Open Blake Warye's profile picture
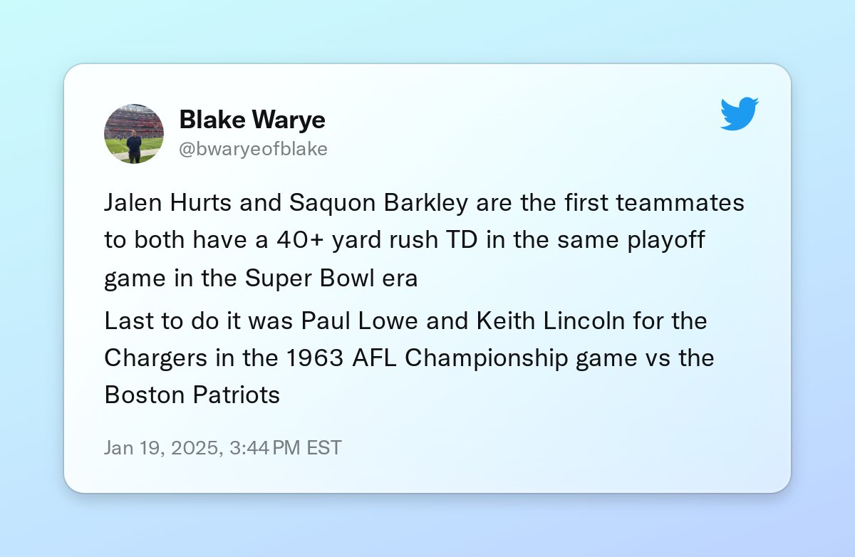Image resolution: width=855 pixels, height=557 pixels. coord(134,133)
